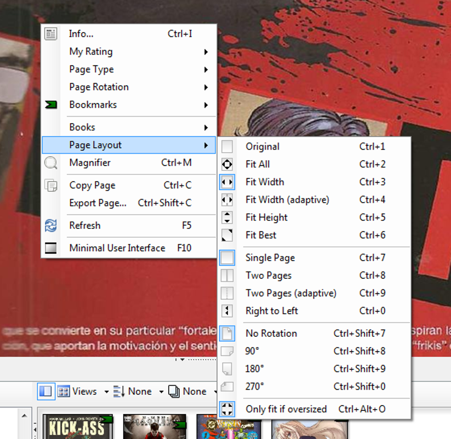Select the blonde character comic thumbnail
Image resolution: width=451 pixels, height=439 pixels.
(x=310, y=430)
